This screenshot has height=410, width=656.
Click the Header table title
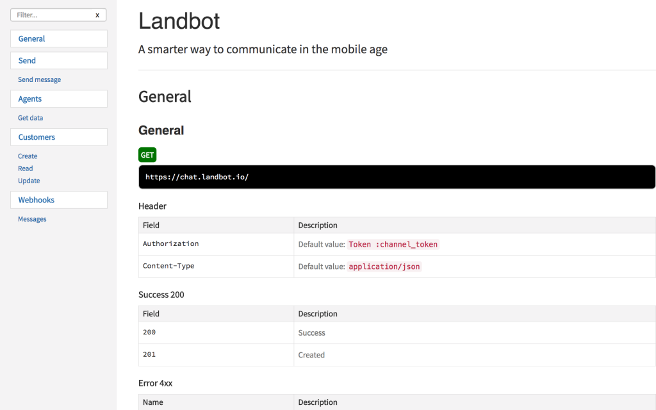click(152, 206)
